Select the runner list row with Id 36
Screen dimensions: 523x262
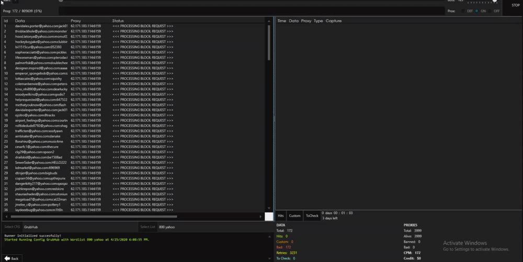pyautogui.click(x=133, y=210)
